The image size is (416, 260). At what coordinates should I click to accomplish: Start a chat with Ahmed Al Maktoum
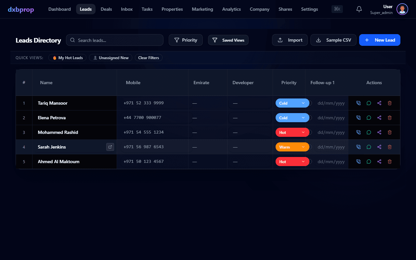(x=369, y=162)
